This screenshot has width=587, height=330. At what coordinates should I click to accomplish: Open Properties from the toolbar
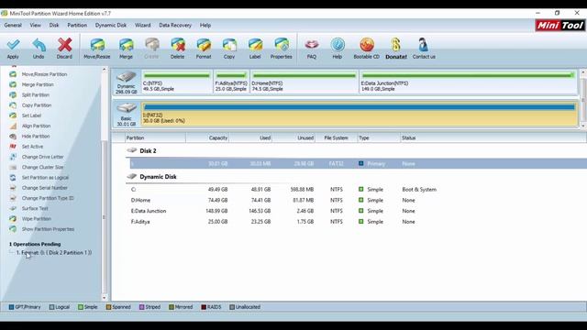[282, 45]
